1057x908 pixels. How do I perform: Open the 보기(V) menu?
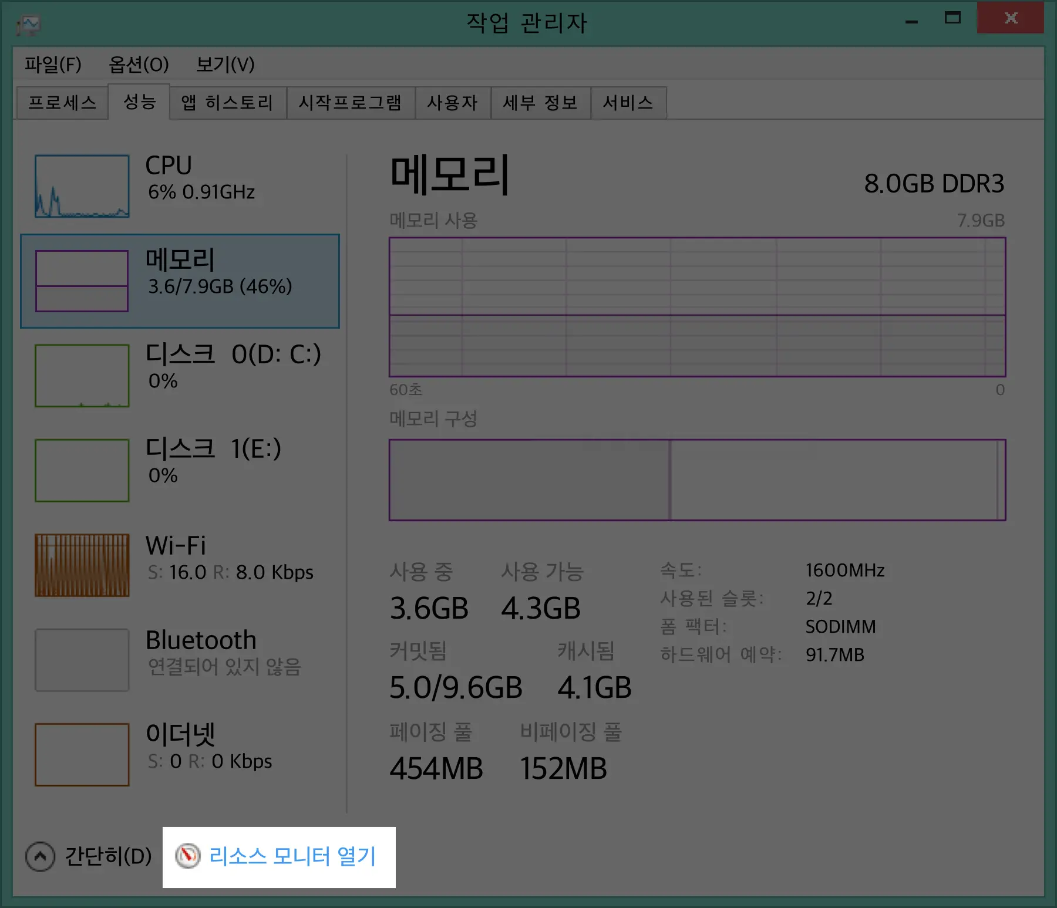click(x=225, y=64)
